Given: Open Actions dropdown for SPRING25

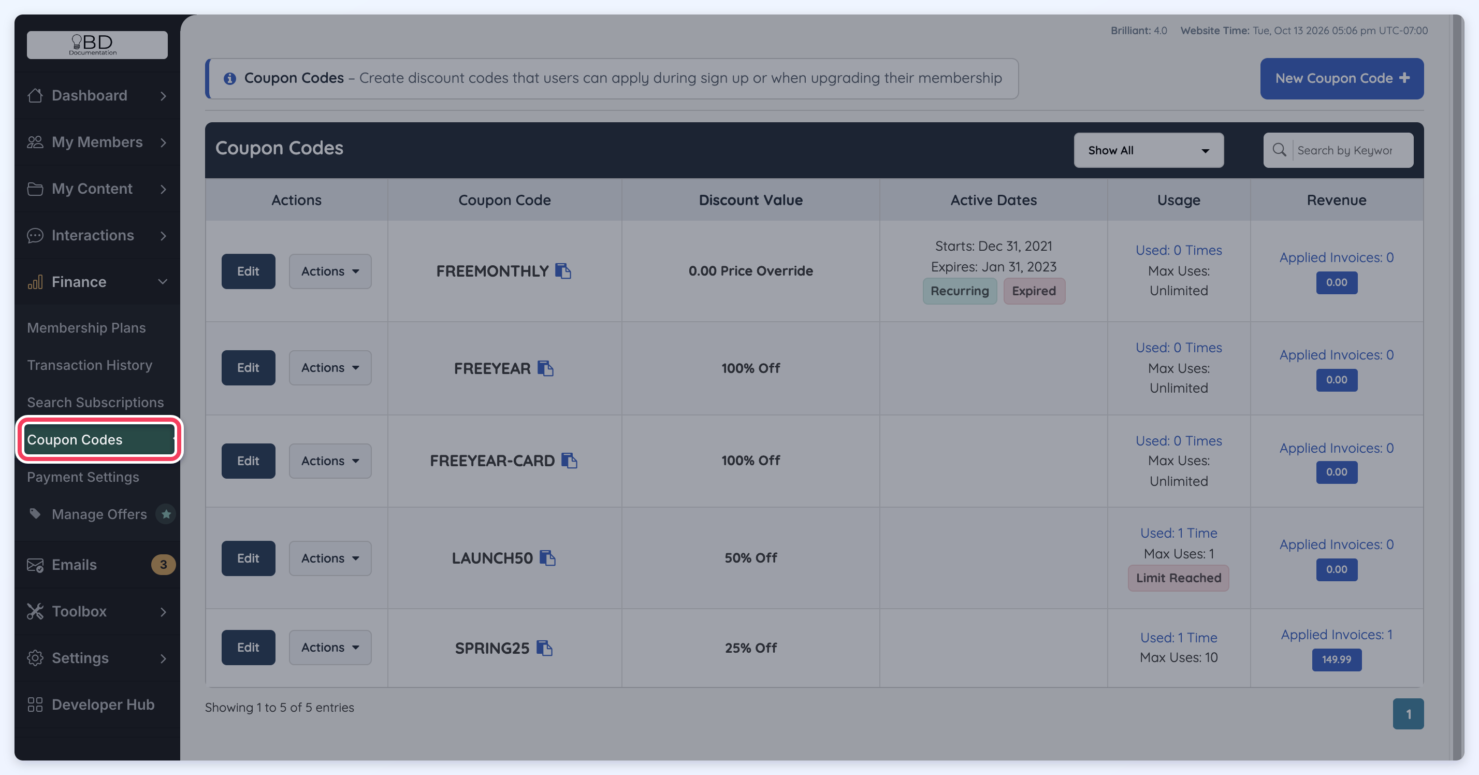Looking at the screenshot, I should coord(330,648).
